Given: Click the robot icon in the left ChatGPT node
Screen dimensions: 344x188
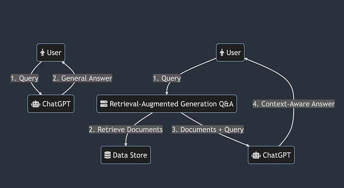Looking at the screenshot, I should pyautogui.click(x=35, y=104).
